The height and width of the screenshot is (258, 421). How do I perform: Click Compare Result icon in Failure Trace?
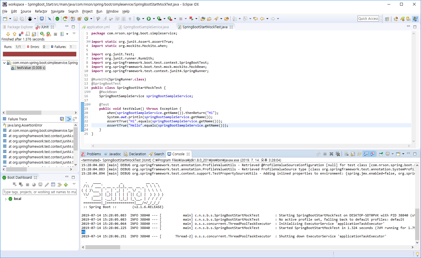75,119
